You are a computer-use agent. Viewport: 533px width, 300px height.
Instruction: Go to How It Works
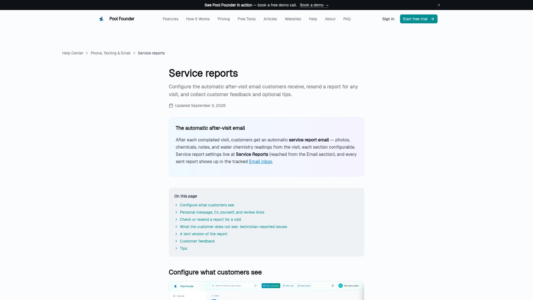198,19
